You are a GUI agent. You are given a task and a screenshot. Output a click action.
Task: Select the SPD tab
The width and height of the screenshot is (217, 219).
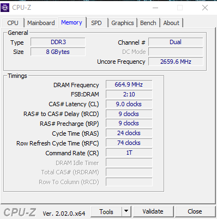(97, 23)
